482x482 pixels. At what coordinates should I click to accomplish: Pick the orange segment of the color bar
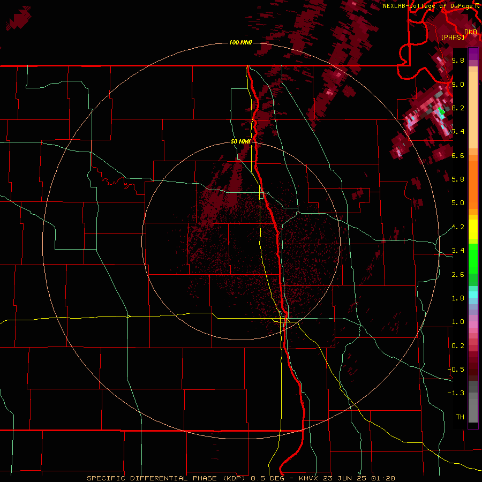[x=473, y=185]
